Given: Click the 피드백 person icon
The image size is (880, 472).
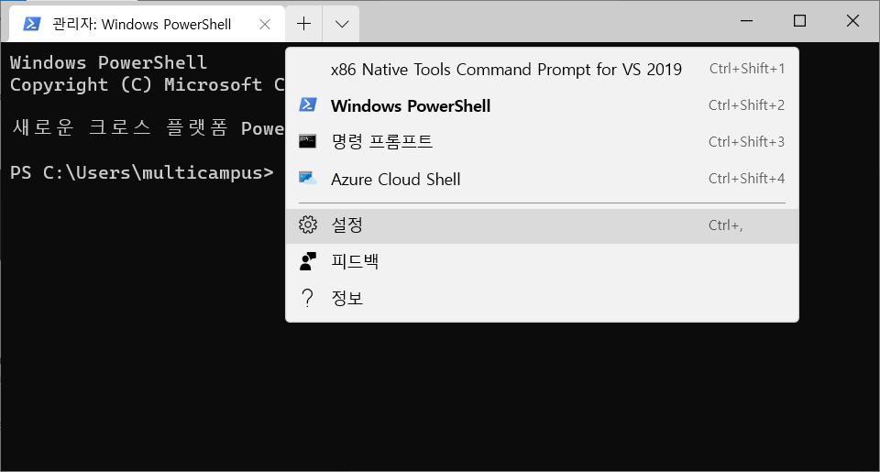Looking at the screenshot, I should pos(308,261).
